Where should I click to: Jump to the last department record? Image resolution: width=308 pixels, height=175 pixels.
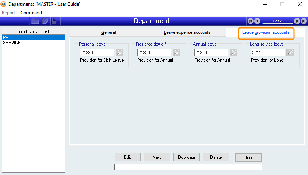coord(303,21)
